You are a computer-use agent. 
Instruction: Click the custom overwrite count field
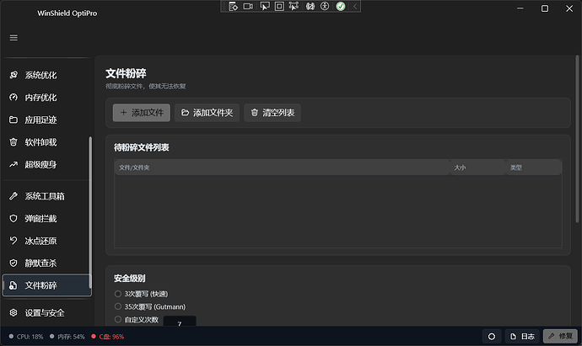click(180, 322)
